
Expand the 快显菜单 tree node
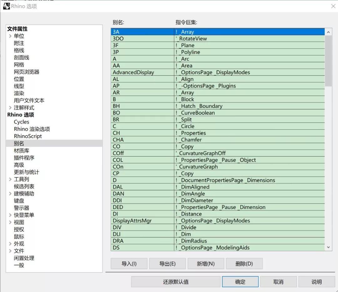pyautogui.click(x=10, y=215)
